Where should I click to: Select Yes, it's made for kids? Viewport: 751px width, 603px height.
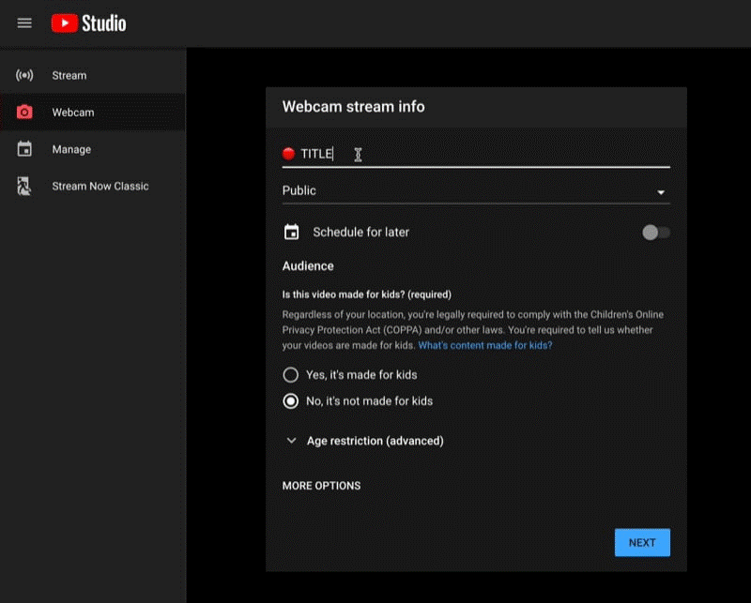291,374
